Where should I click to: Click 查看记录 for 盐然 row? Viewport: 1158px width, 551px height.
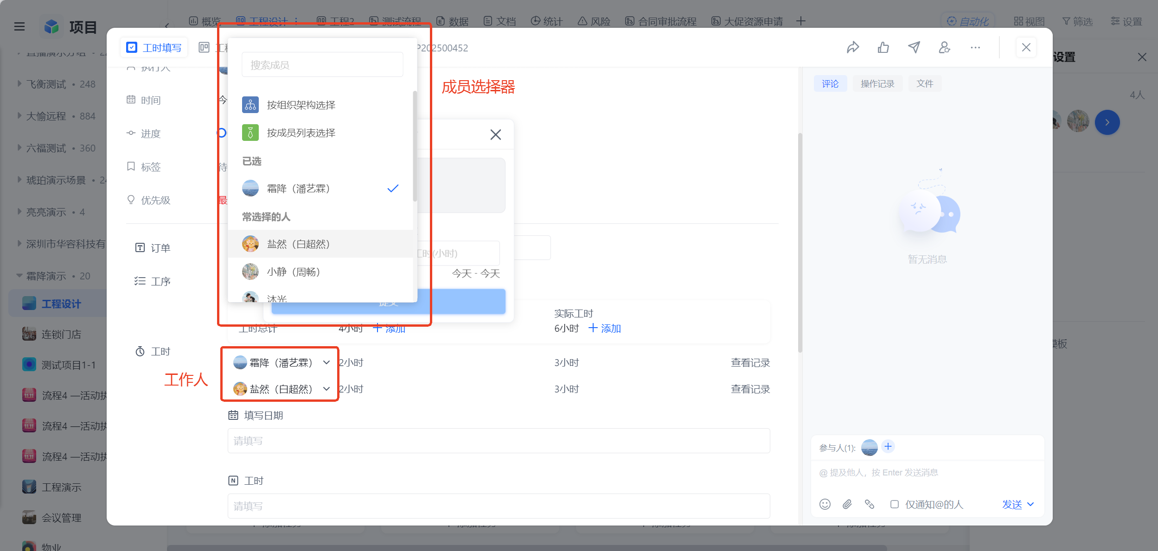[x=750, y=389]
